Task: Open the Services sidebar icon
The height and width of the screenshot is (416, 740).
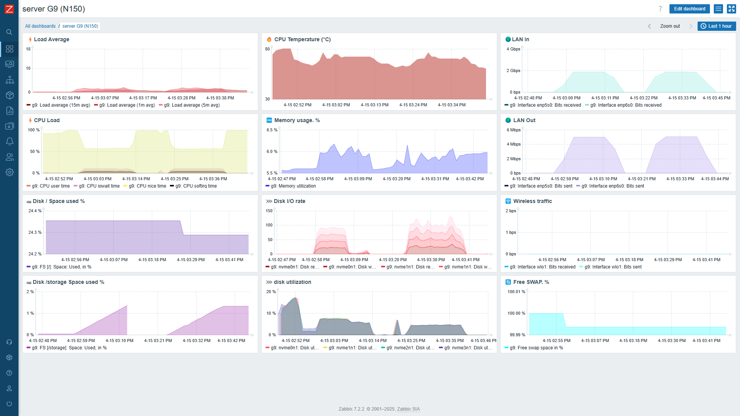Action: [10, 80]
